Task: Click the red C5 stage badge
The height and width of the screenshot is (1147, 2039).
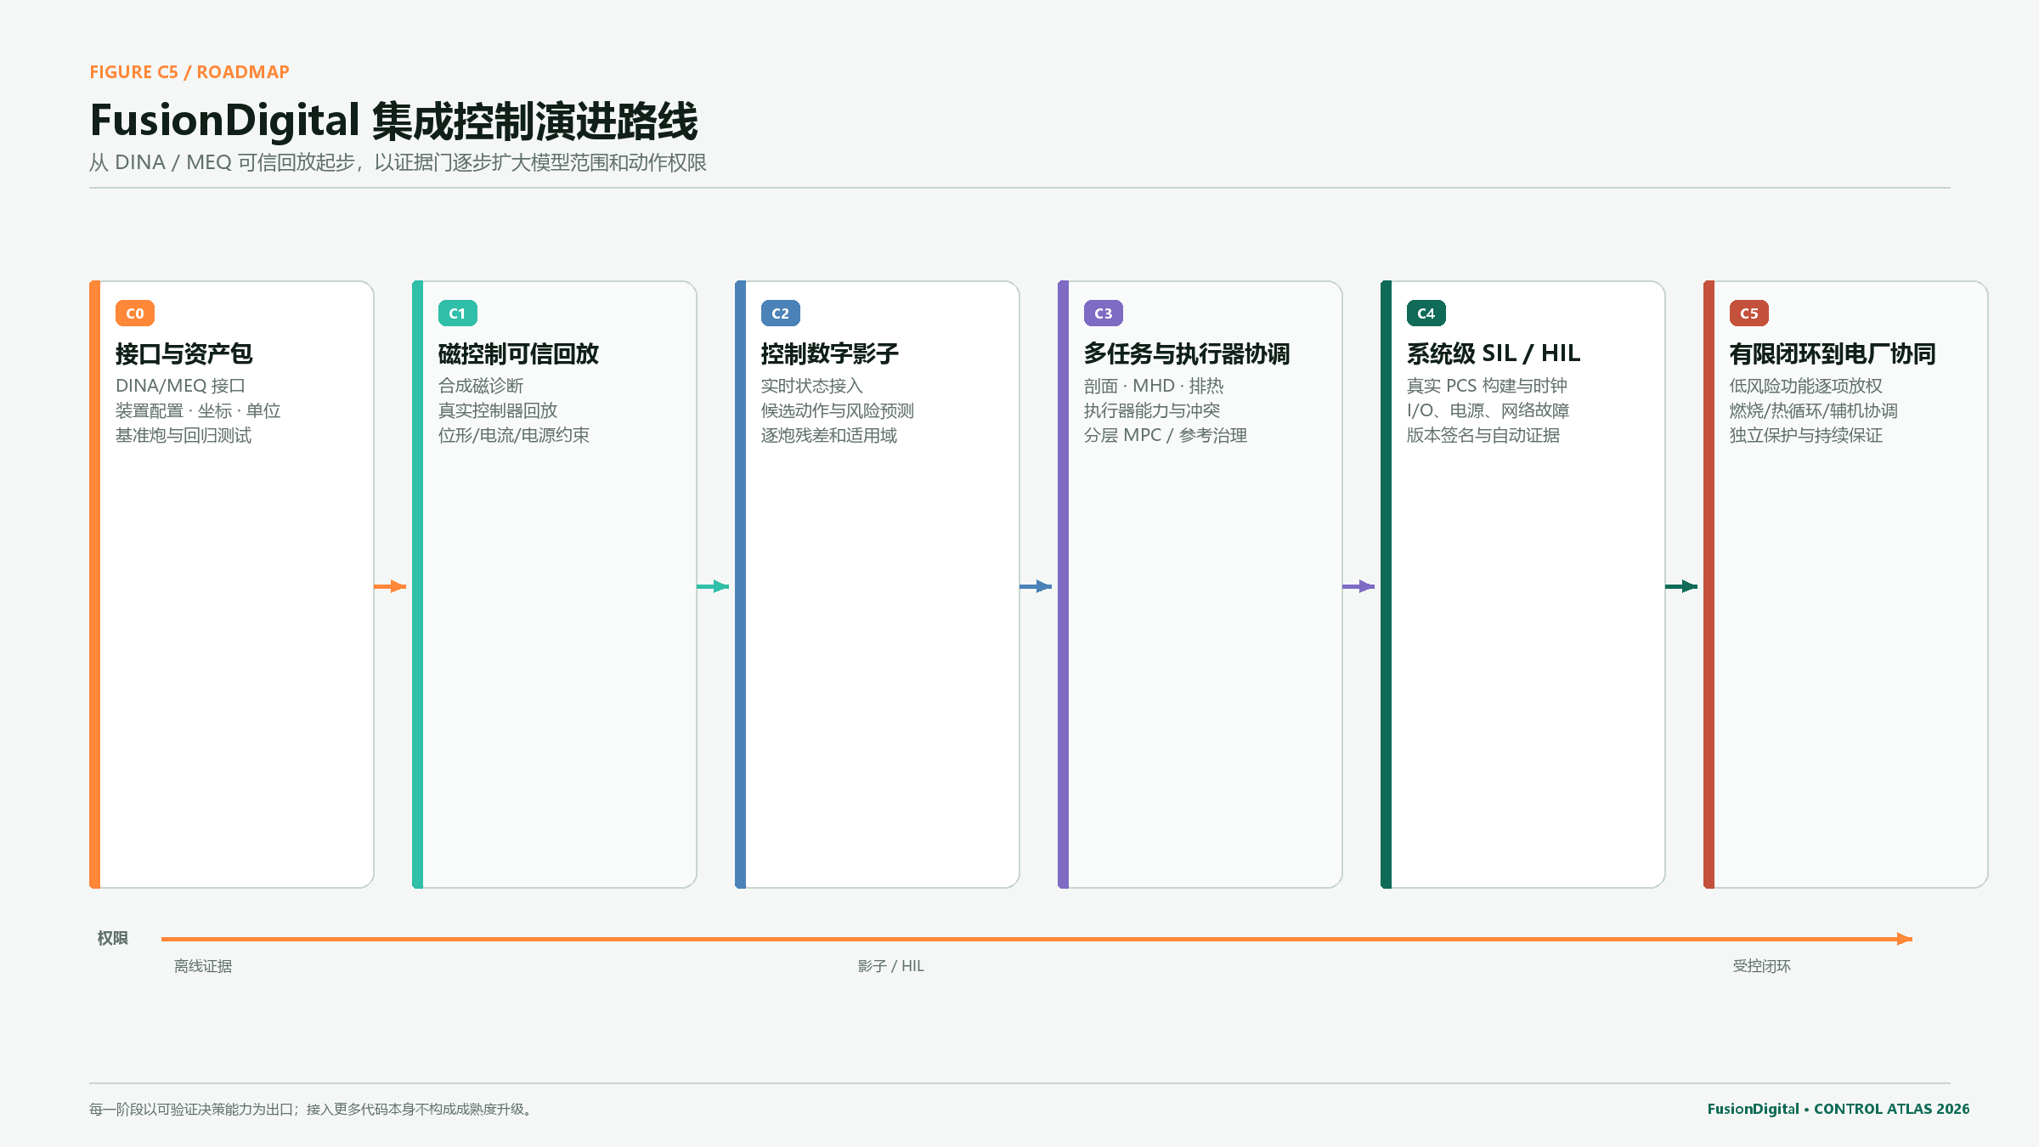Action: click(1748, 314)
